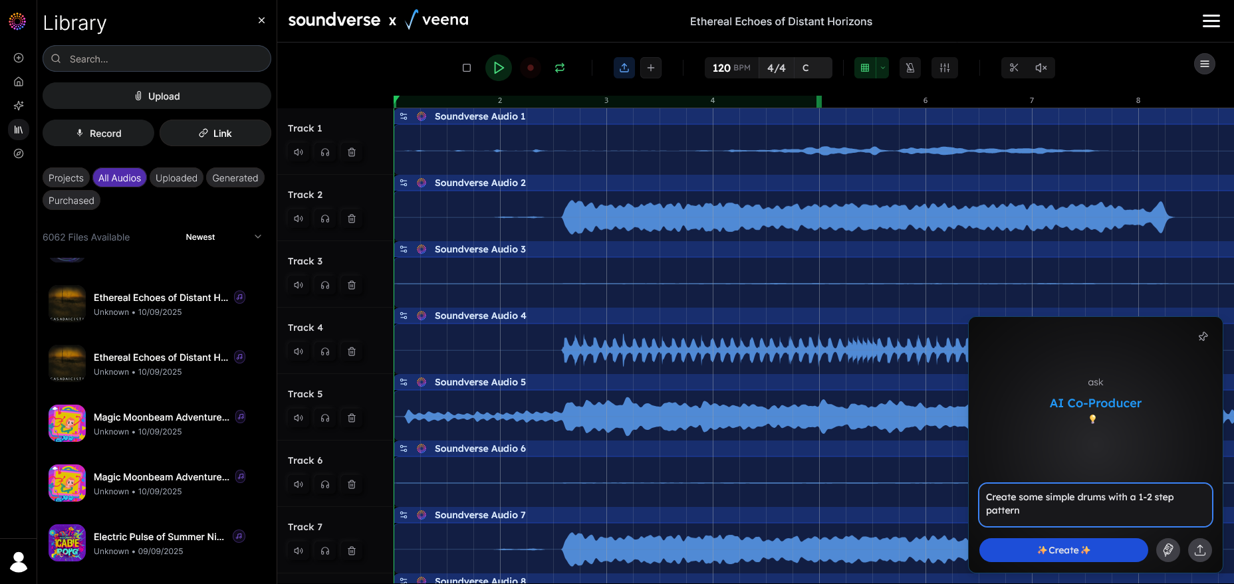Screen dimensions: 1234x584
Task: Click the red Record transport button
Action: point(530,68)
